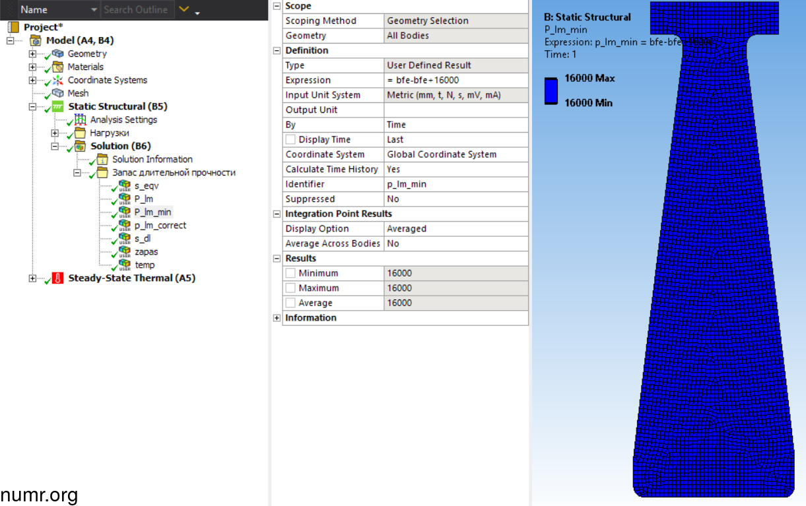The image size is (806, 506).
Task: Click the Search Outline box
Action: coord(135,9)
